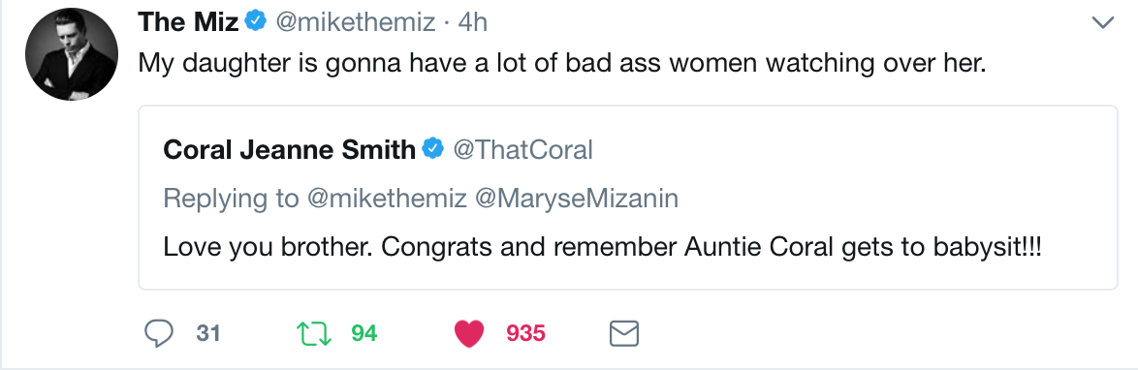Image resolution: width=1138 pixels, height=370 pixels.
Task: Unlike the tweet via red heart icon
Action: pyautogui.click(x=469, y=334)
